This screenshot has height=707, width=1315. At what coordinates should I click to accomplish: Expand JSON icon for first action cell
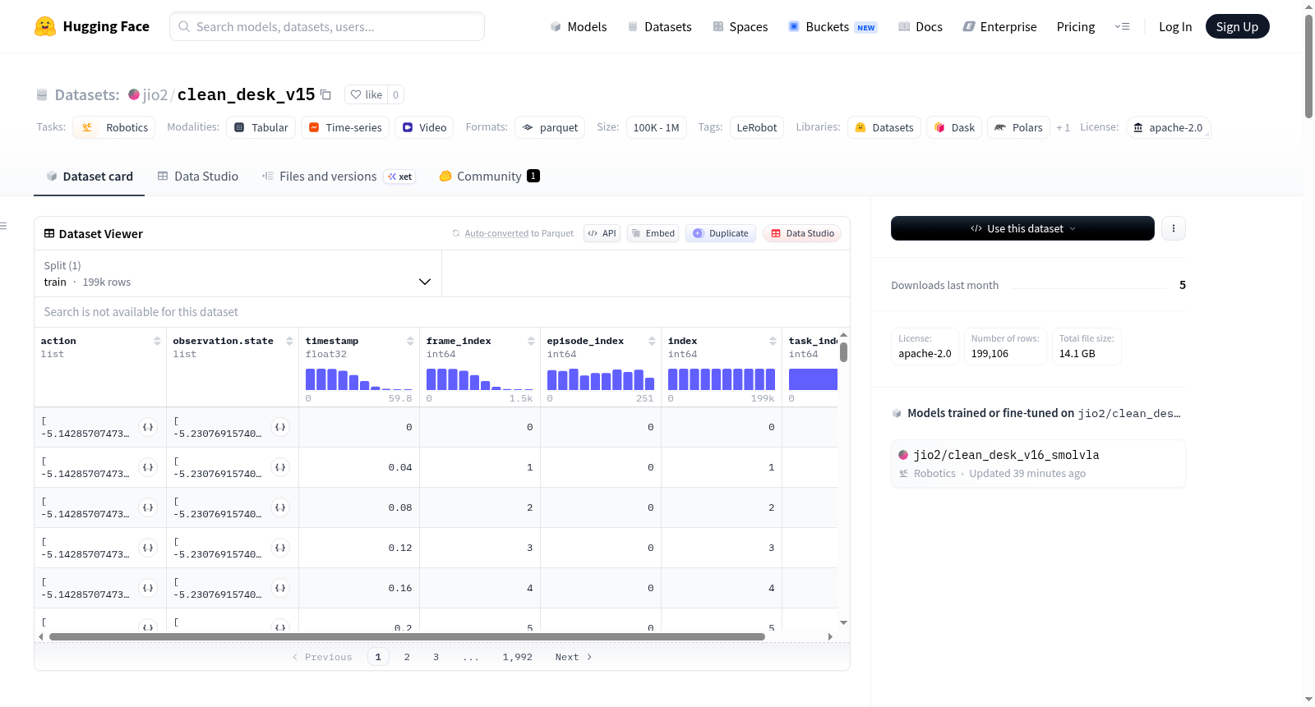pos(148,427)
